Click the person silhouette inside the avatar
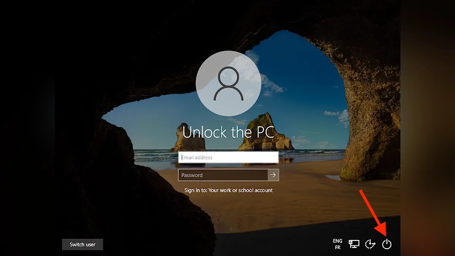Viewport: 455px width, 256px height. [228, 85]
